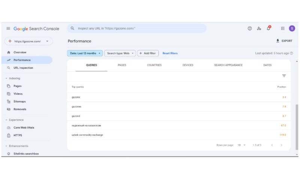Click the Core Web Vitals gauge icon

click(x=9, y=127)
